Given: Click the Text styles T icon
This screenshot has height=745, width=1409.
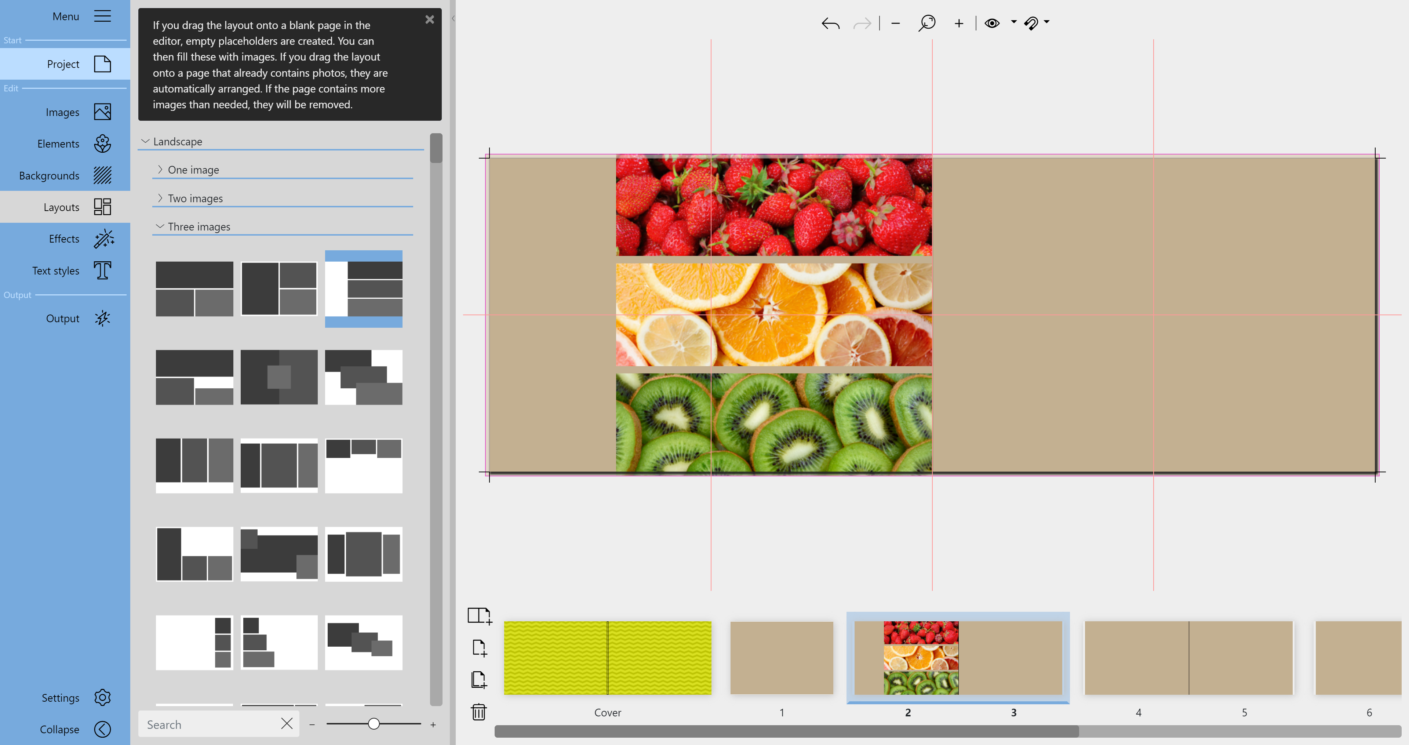Looking at the screenshot, I should click(x=103, y=271).
